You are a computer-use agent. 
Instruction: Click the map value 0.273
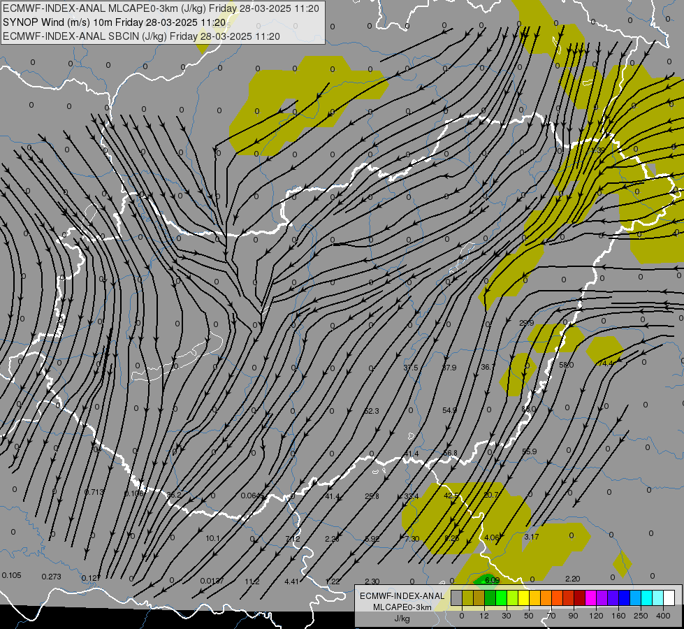(x=51, y=577)
